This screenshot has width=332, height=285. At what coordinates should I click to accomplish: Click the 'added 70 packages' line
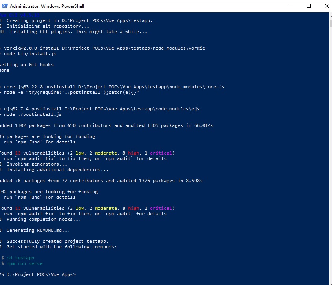click(101, 181)
